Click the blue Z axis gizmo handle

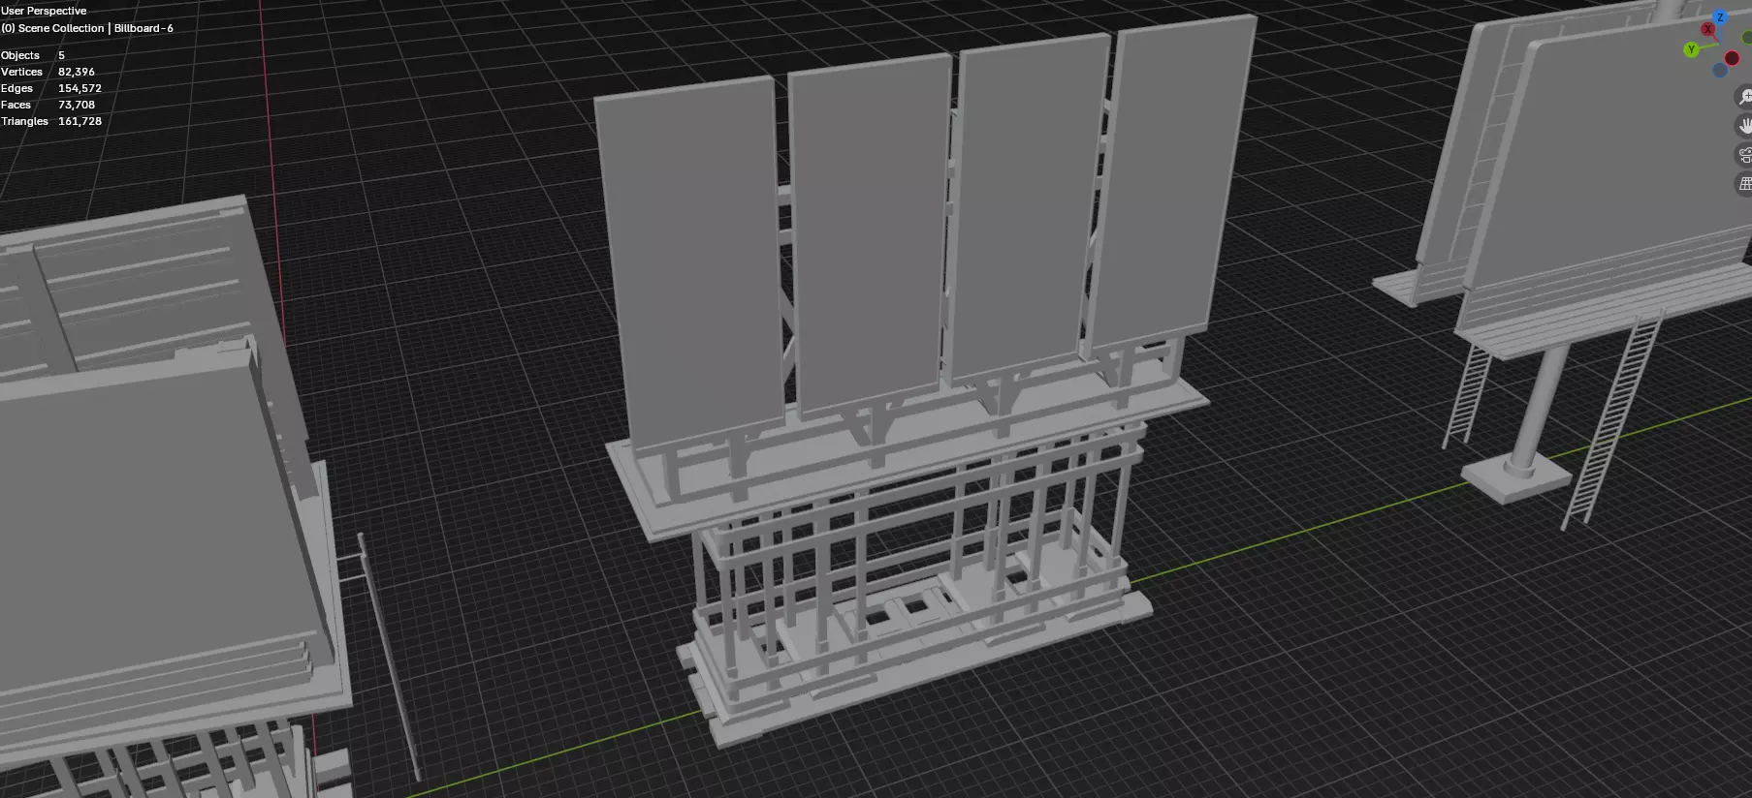(x=1720, y=17)
